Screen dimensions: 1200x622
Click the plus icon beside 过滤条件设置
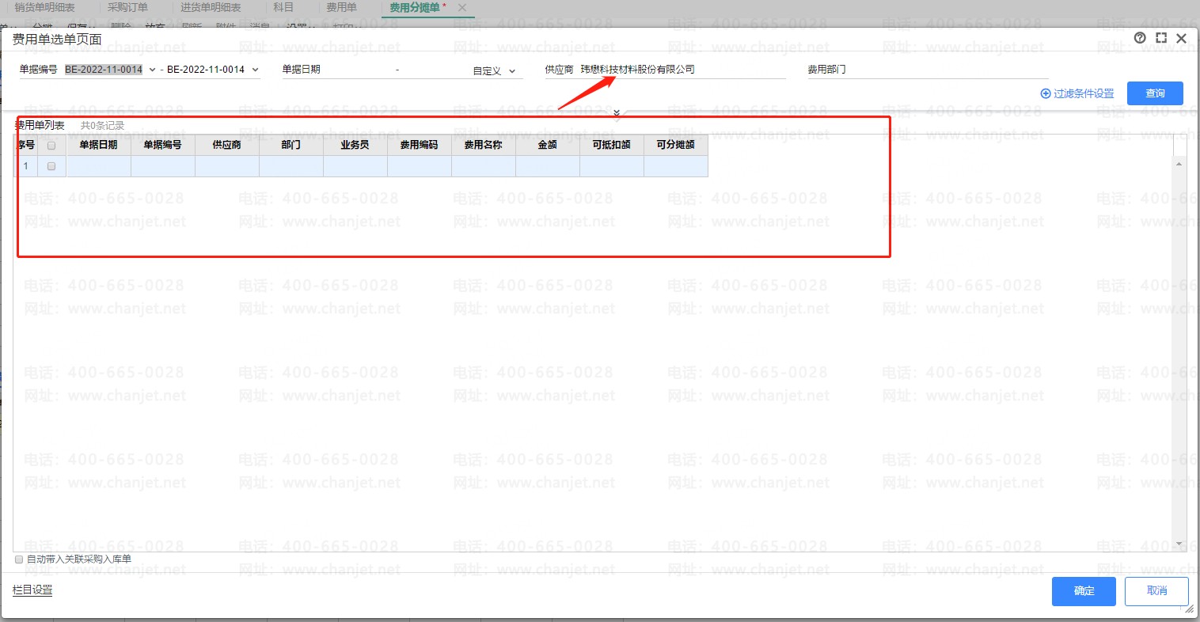(x=1046, y=93)
